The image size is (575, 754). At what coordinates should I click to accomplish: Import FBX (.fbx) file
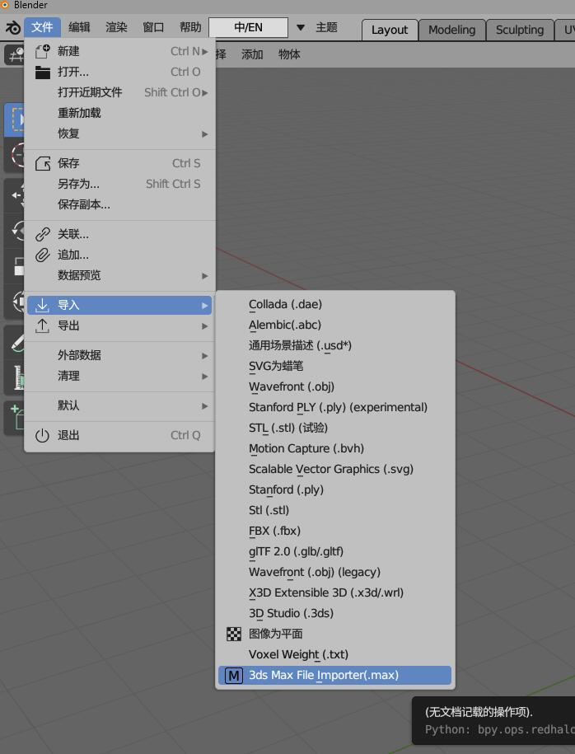tap(334, 532)
